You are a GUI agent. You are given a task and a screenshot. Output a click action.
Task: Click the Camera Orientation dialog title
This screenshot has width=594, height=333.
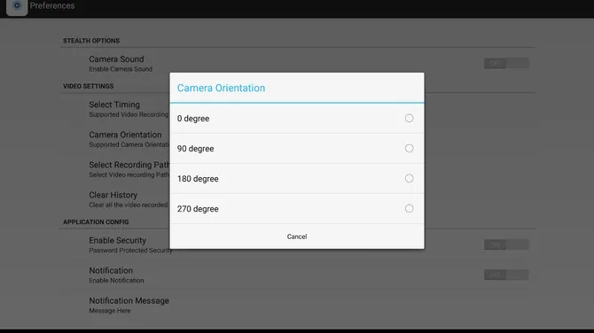click(222, 88)
